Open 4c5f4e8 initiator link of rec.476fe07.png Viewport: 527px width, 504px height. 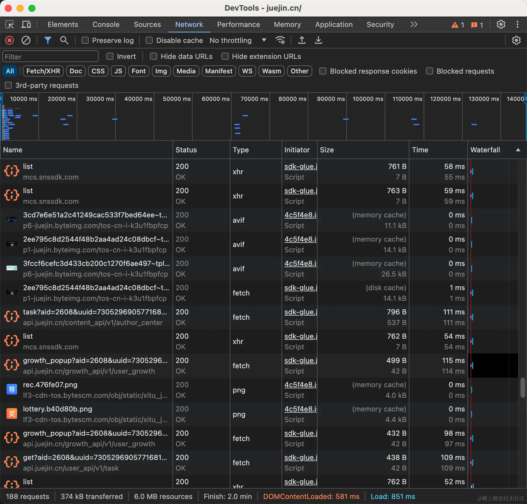[x=301, y=385]
